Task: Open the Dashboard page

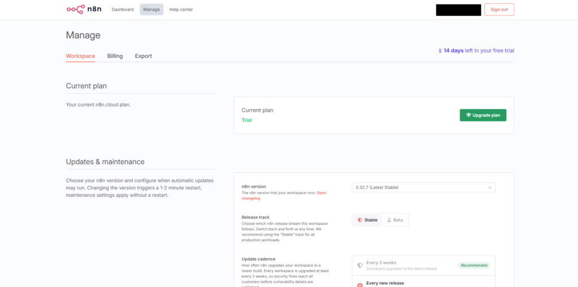Action: click(x=122, y=10)
